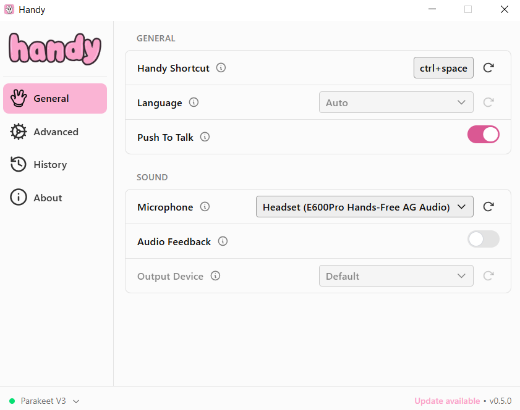Disable the Push To Talk toggle
Viewport: 520px width, 410px height.
(x=483, y=135)
